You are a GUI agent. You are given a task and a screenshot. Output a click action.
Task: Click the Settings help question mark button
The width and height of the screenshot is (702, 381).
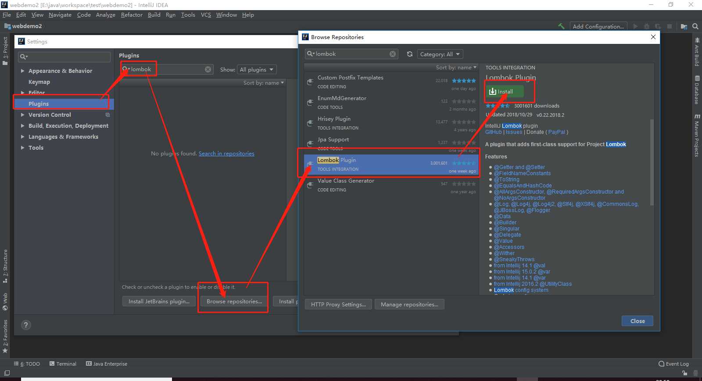click(x=26, y=325)
